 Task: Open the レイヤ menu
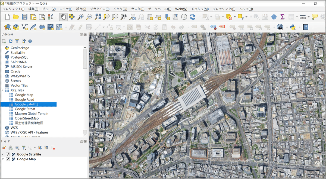pyautogui.click(x=66, y=9)
